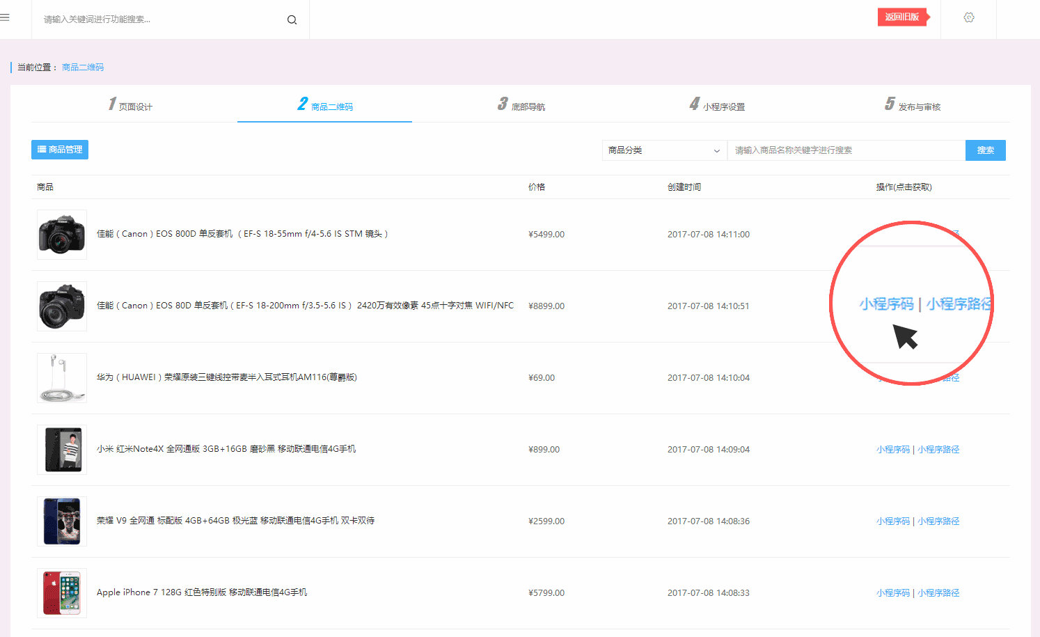Open settings via the gear icon
The height and width of the screenshot is (637, 1040).
pos(968,17)
